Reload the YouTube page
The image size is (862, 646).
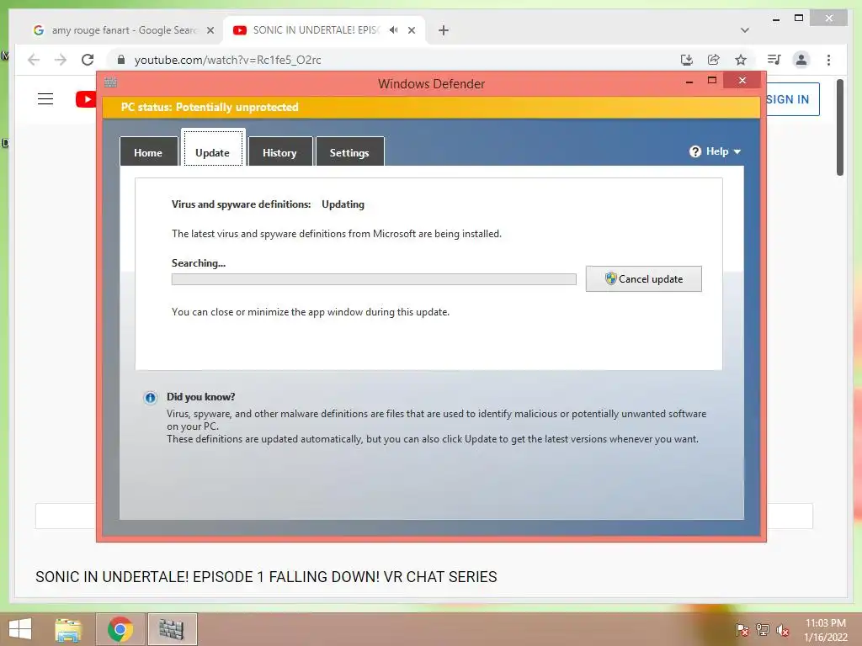(88, 60)
